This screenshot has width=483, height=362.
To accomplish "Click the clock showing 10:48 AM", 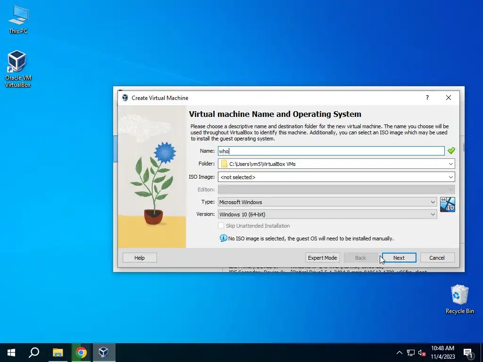I will point(442,348).
